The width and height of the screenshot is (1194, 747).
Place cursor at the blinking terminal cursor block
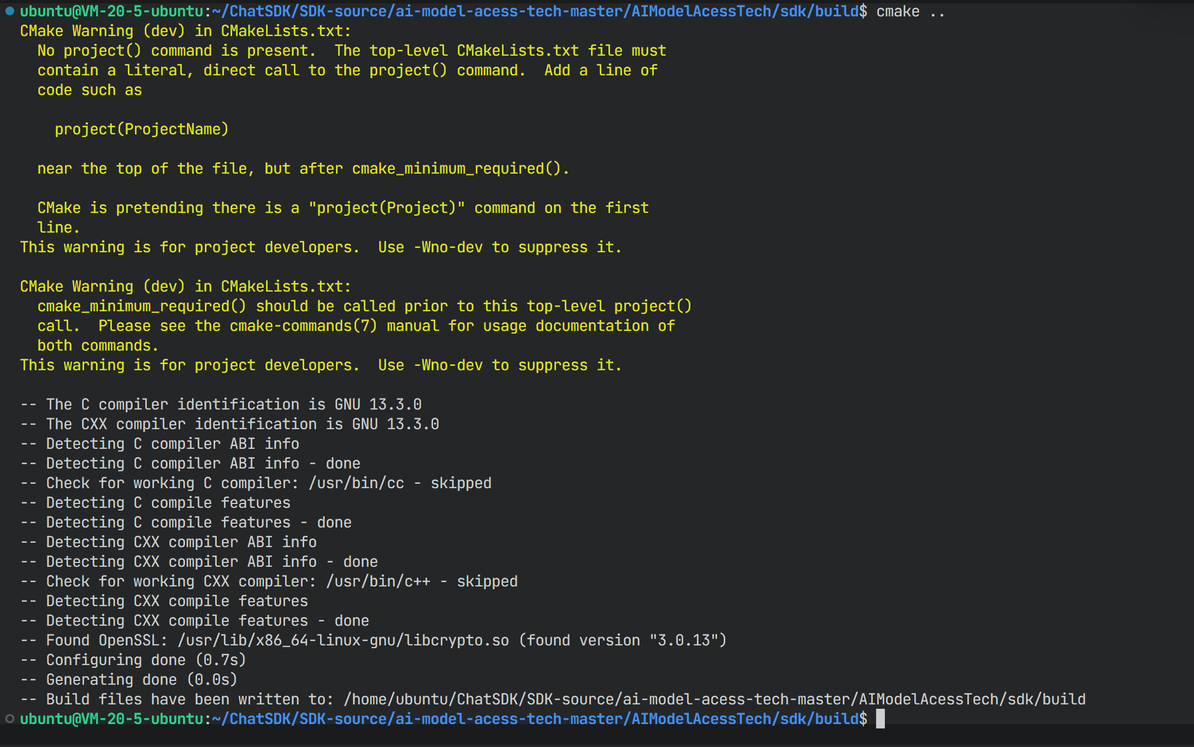click(880, 719)
